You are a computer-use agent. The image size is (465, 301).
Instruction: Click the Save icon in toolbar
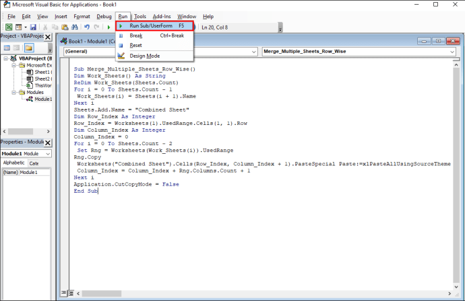[33, 27]
